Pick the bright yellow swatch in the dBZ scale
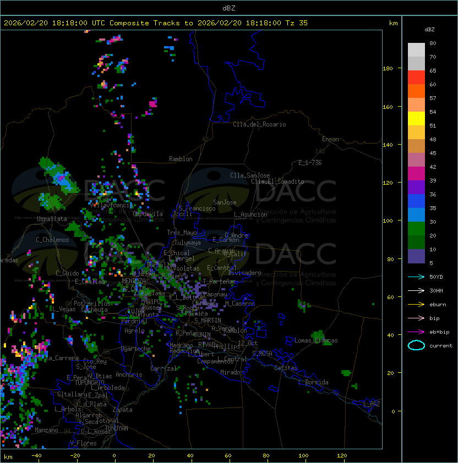Viewport: 458px width, 463px height. [x=416, y=119]
